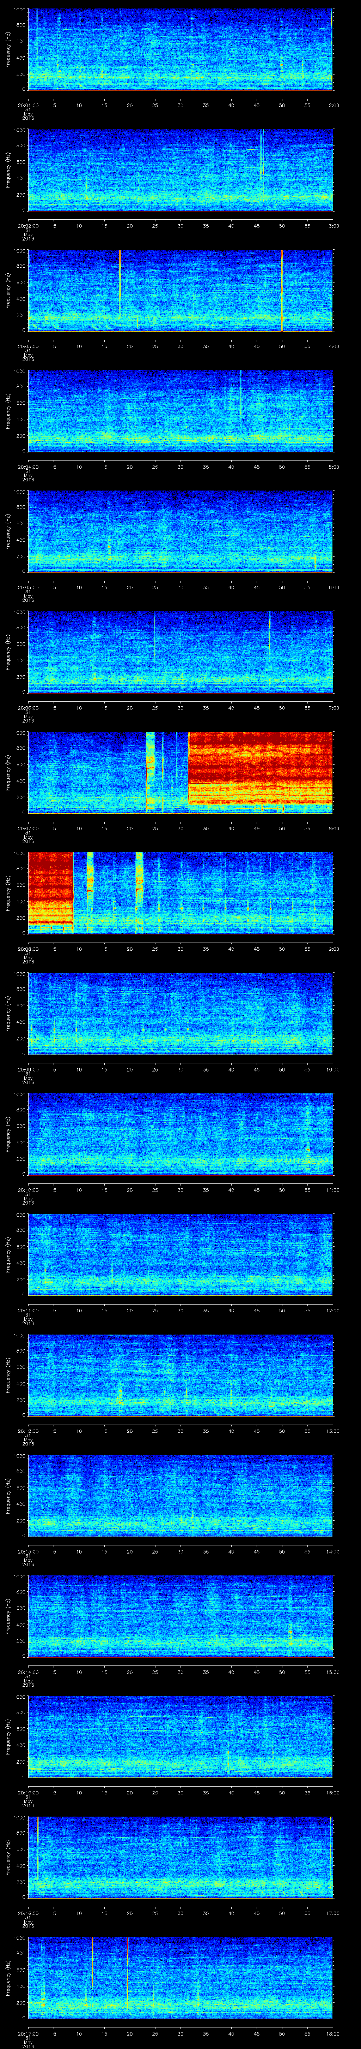Click the yellow spike near 50s in 20:03:00 spectrogram

coord(282,290)
